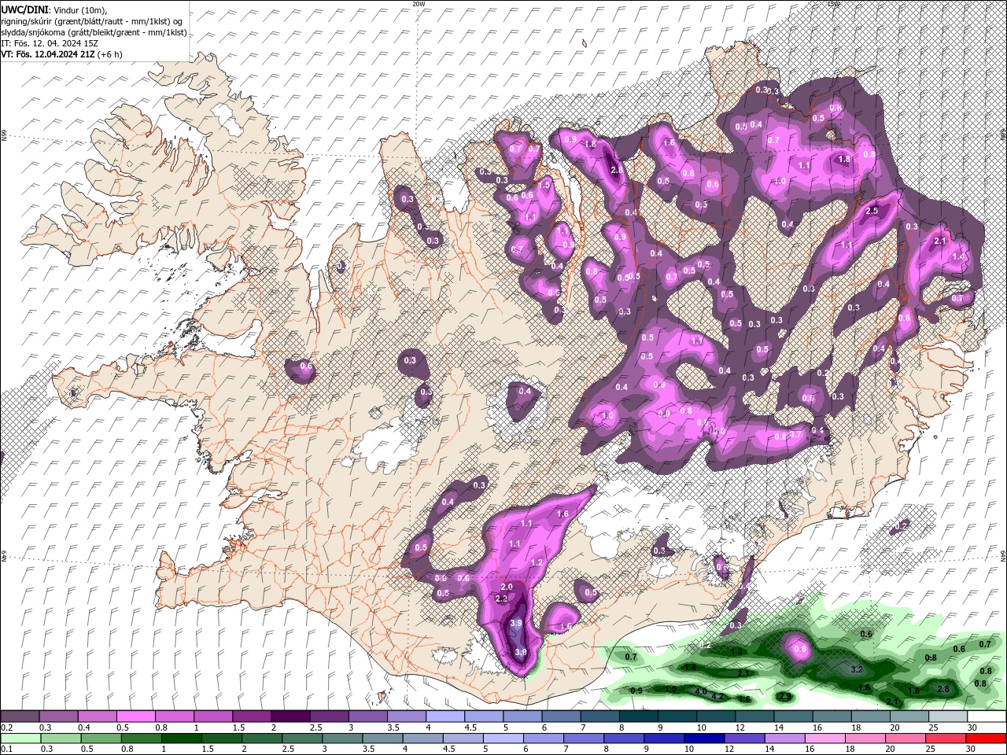1007x755 pixels.
Task: Pick the darkest green rain swatch labeled 1
Action: (181, 738)
